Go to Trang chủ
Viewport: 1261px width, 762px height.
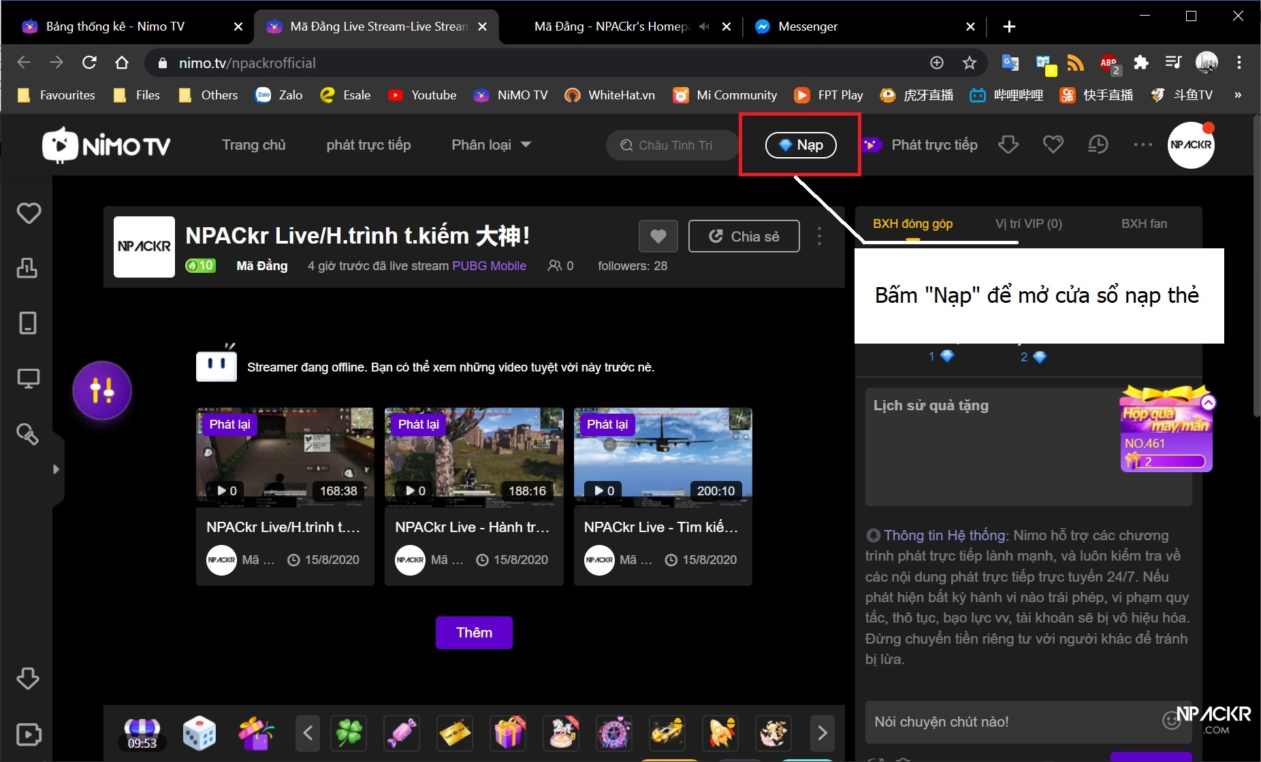[253, 145]
